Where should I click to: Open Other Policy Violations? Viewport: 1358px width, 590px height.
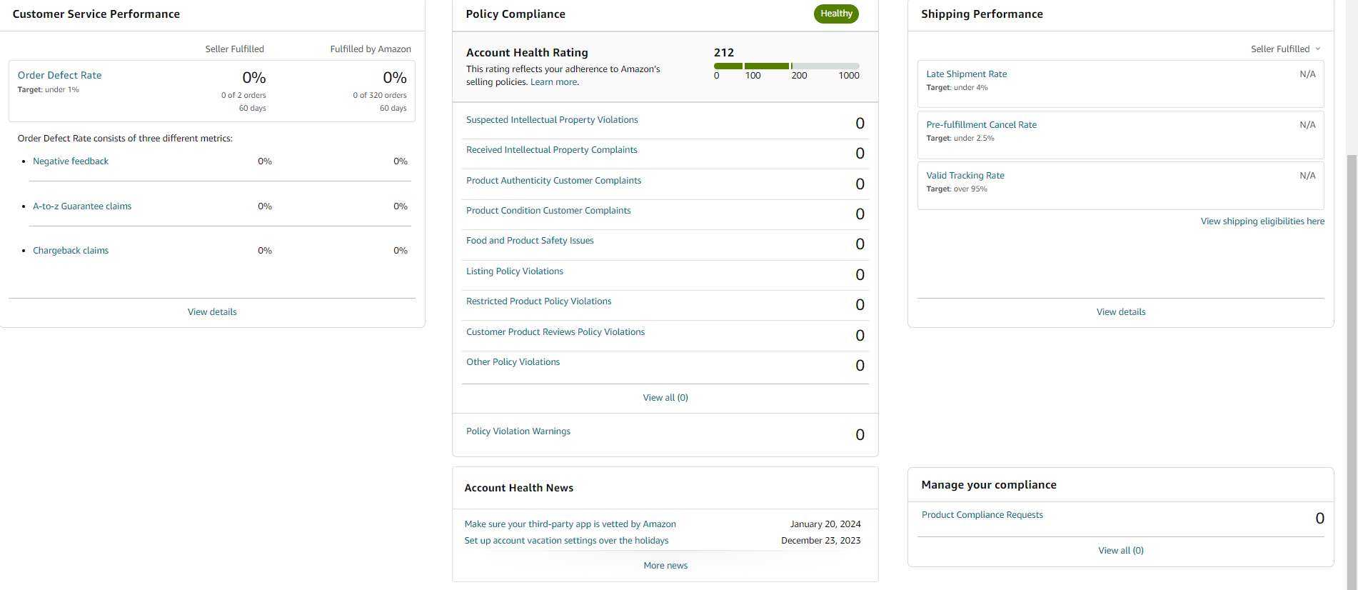513,362
